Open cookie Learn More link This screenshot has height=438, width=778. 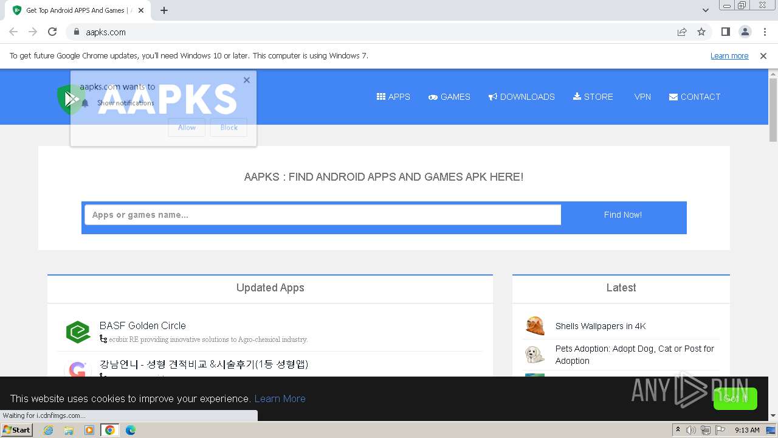280,398
